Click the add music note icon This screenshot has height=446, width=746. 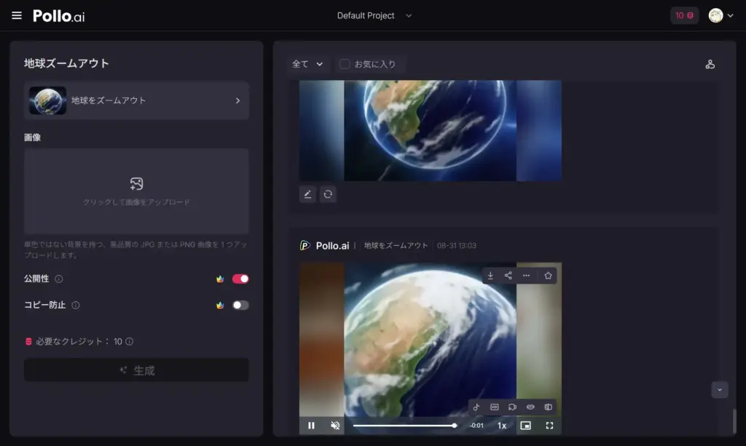[x=476, y=407]
